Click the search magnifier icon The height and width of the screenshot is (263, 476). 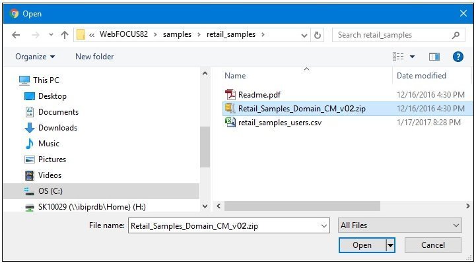point(456,35)
